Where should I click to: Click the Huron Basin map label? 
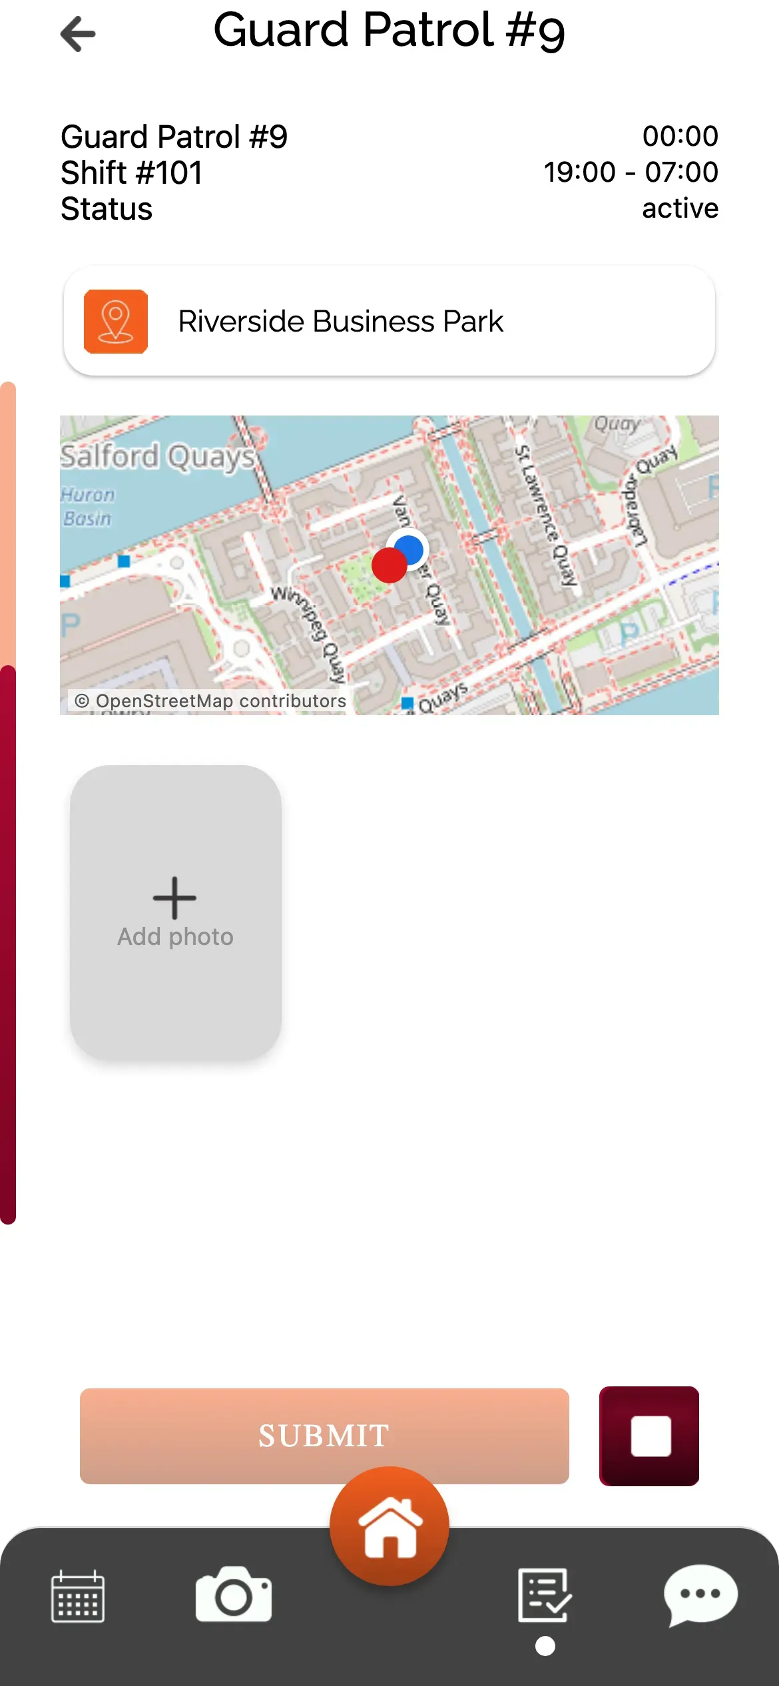coord(87,507)
